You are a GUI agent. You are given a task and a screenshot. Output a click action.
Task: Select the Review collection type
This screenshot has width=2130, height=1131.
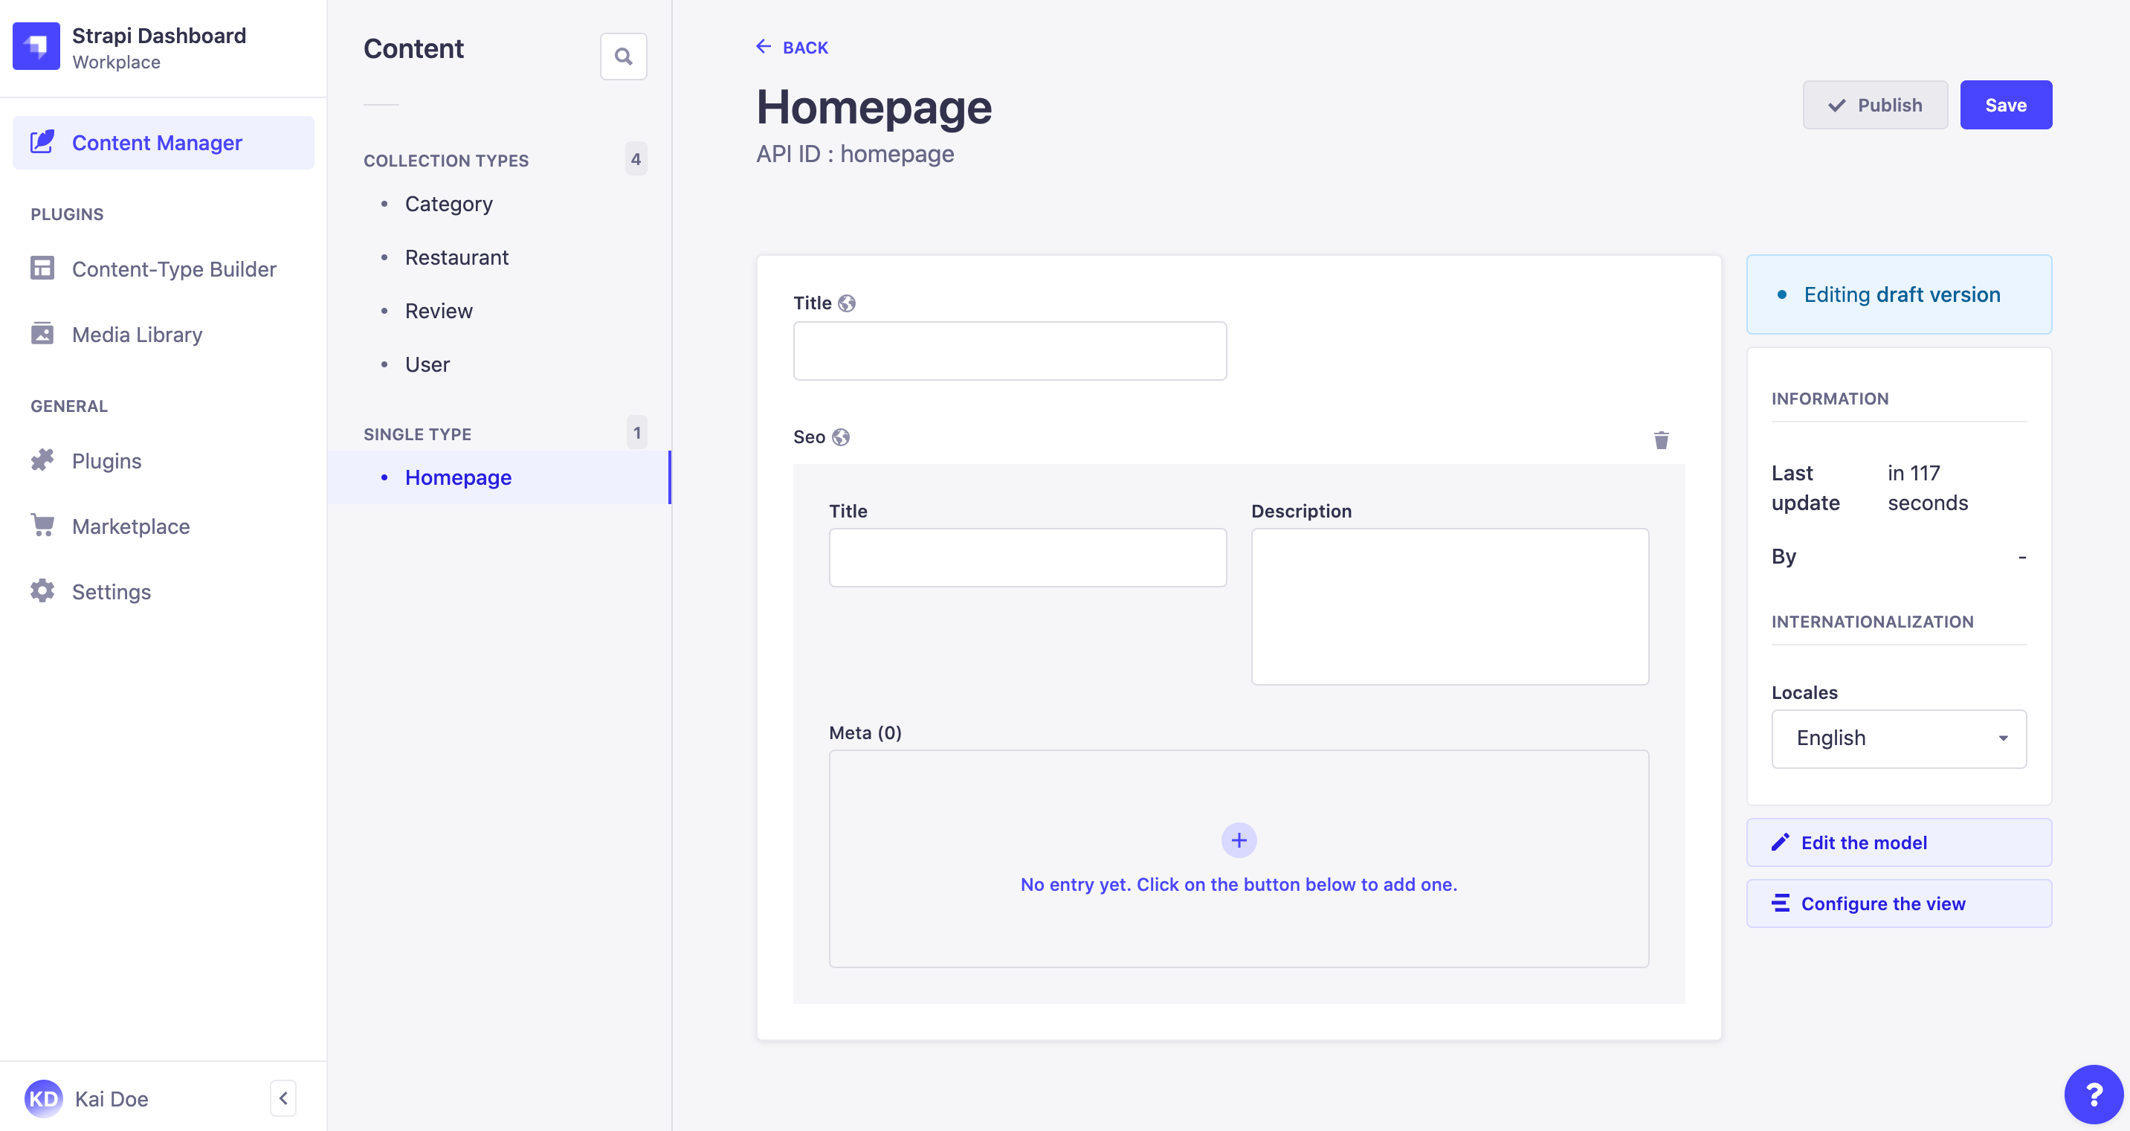[x=439, y=310]
